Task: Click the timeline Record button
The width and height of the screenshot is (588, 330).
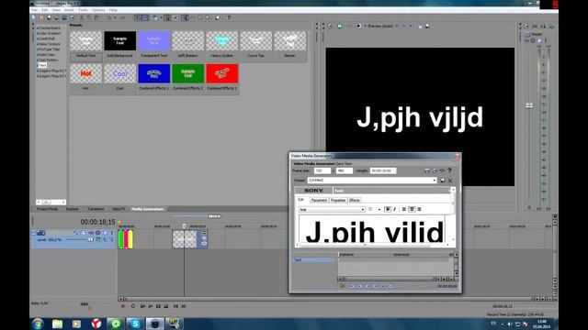Action: 122,306
